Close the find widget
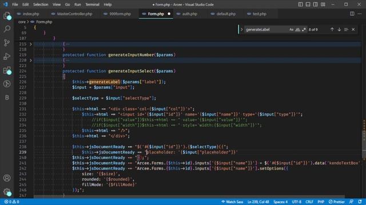 [353, 30]
